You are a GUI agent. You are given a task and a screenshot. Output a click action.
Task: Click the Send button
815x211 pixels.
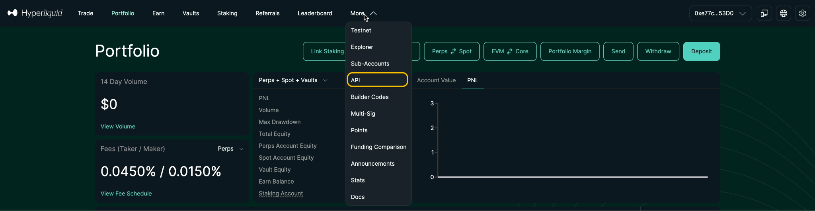click(618, 51)
